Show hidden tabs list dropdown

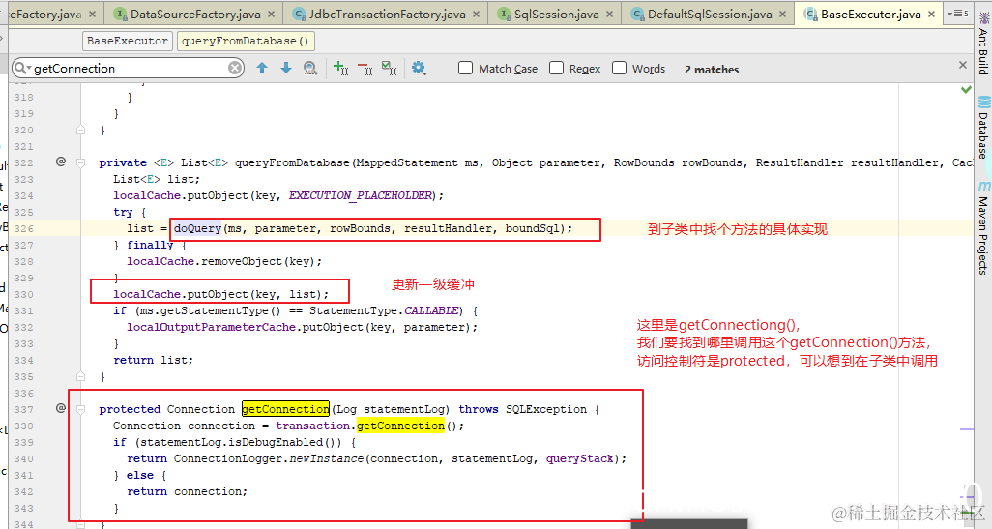click(958, 14)
